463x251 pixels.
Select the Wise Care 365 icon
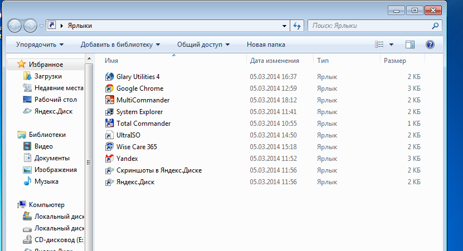tap(109, 147)
